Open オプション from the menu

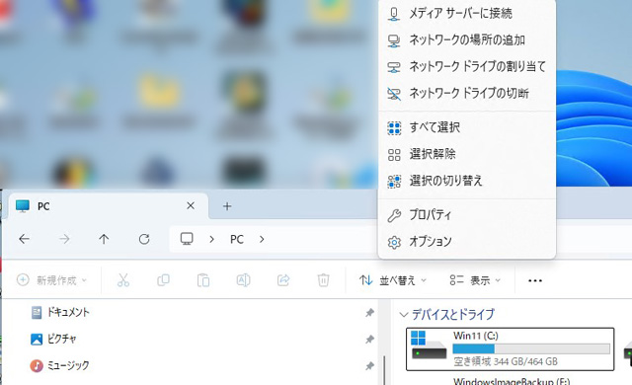[x=467, y=242]
